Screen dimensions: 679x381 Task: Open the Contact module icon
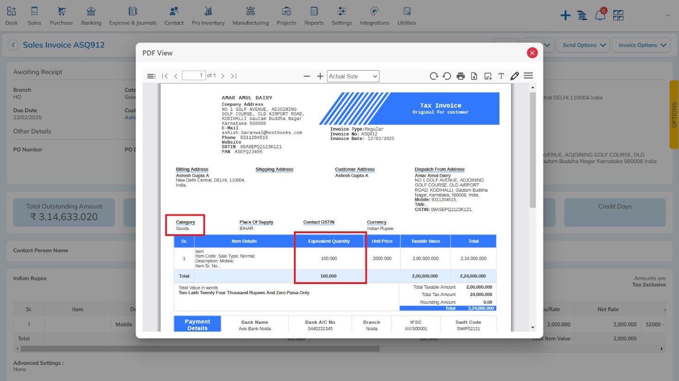click(174, 16)
